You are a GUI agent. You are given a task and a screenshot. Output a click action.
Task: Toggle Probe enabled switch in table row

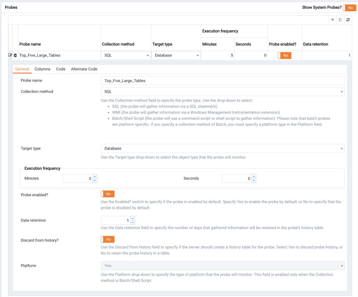tap(285, 55)
